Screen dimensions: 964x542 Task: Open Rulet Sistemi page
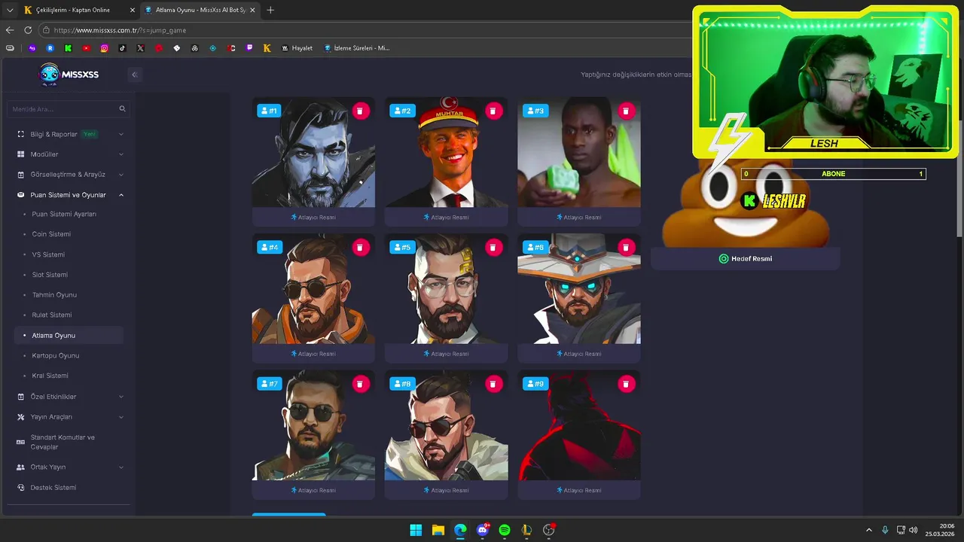pyautogui.click(x=52, y=315)
